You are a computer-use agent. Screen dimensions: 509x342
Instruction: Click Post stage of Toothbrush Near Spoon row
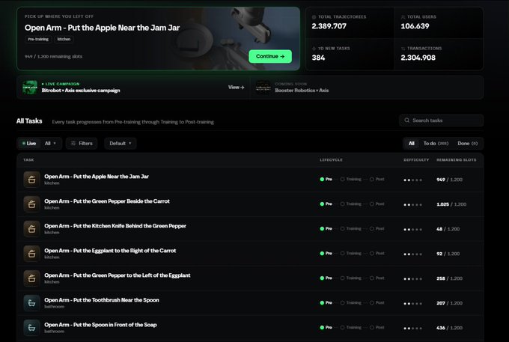(377, 302)
